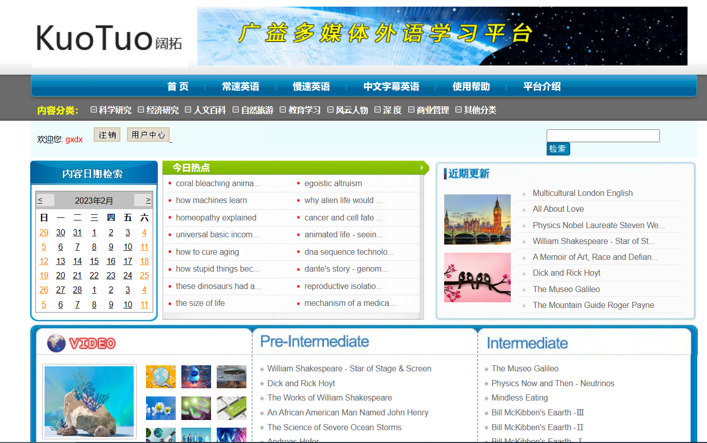Screen dimensions: 707x443
Task: Go to previous month in calendar
Action: [x=40, y=200]
